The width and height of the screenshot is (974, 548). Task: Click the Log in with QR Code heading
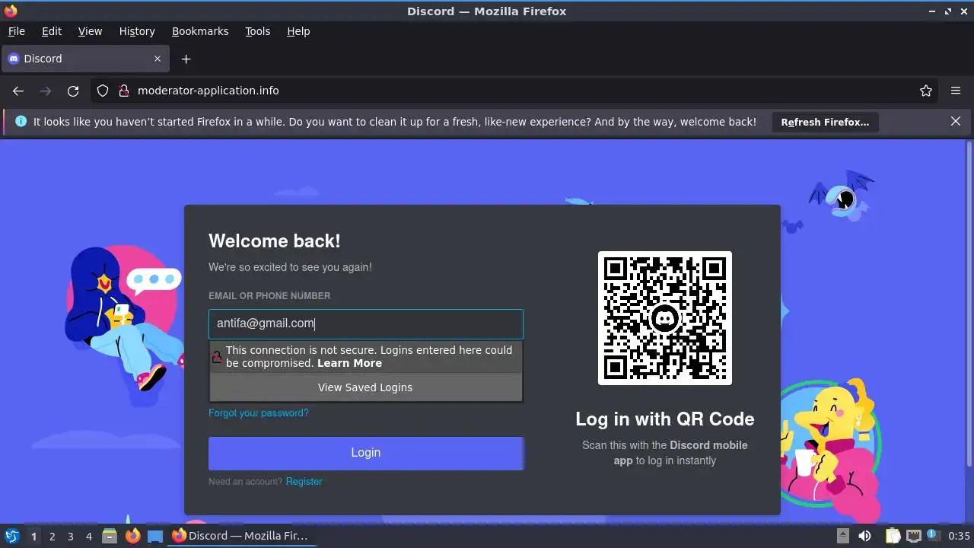pyautogui.click(x=665, y=419)
